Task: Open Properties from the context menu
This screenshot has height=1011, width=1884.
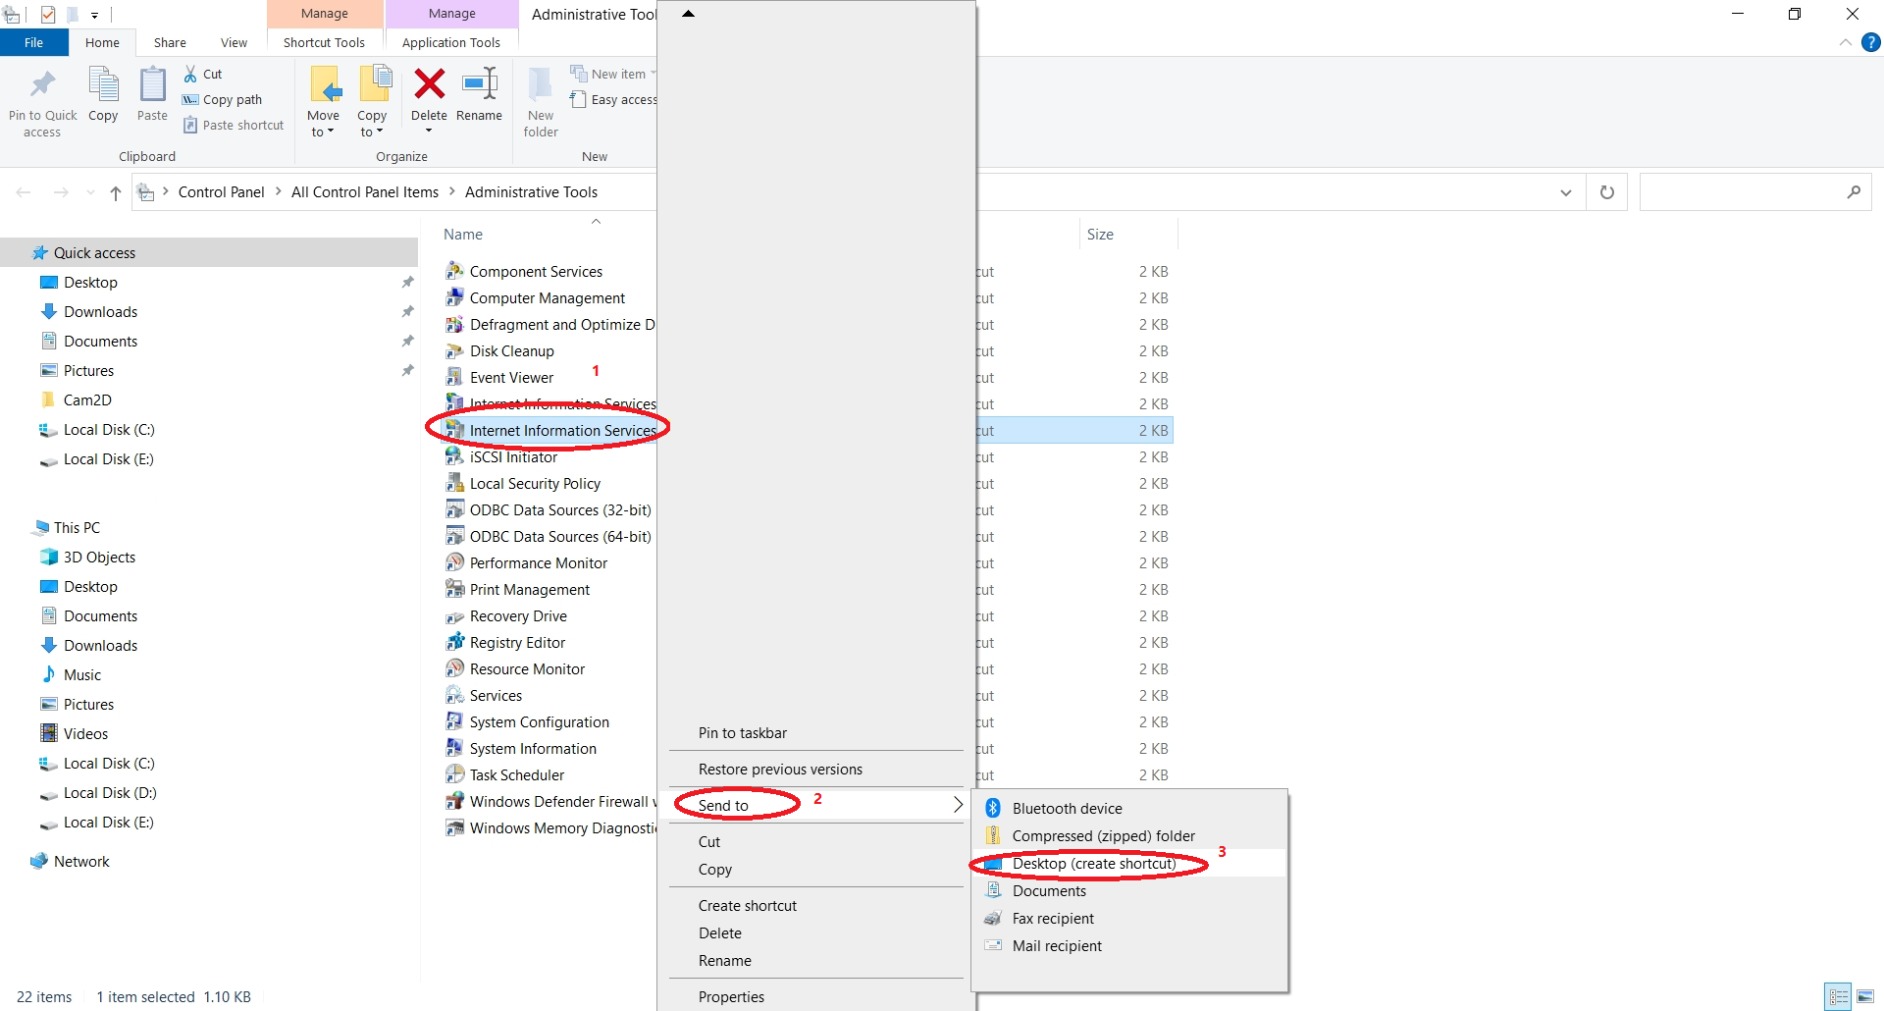Action: 731,996
